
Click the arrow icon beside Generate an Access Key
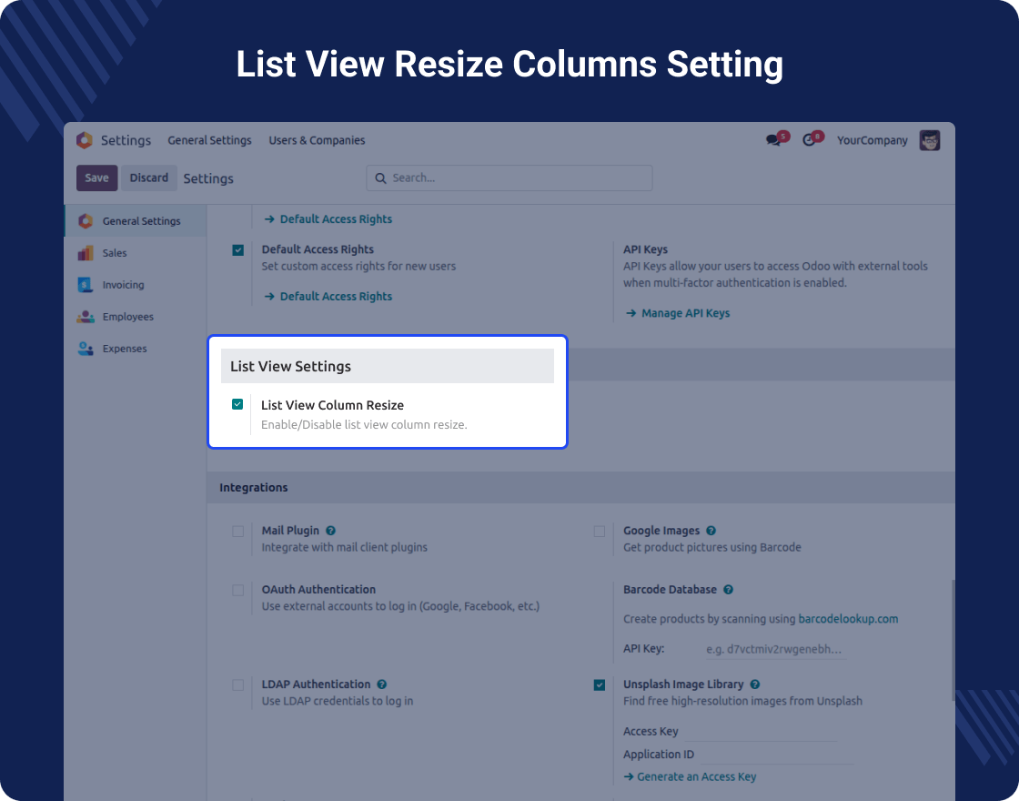[629, 777]
